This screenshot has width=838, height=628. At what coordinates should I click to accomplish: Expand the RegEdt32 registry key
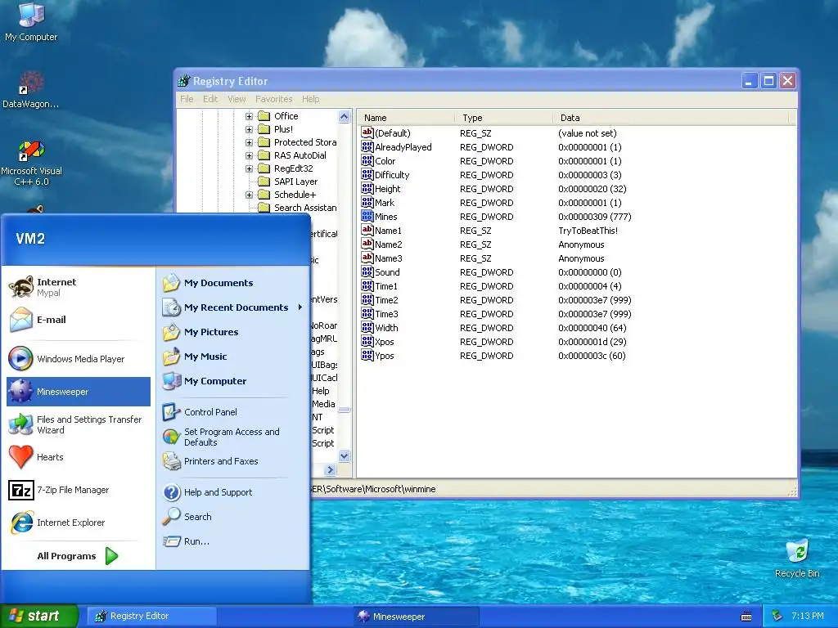(249, 168)
